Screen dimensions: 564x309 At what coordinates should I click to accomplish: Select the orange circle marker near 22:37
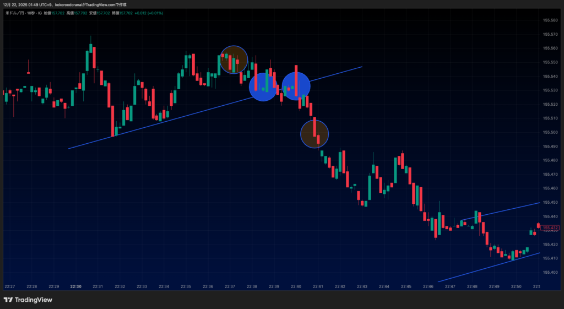pyautogui.click(x=234, y=59)
